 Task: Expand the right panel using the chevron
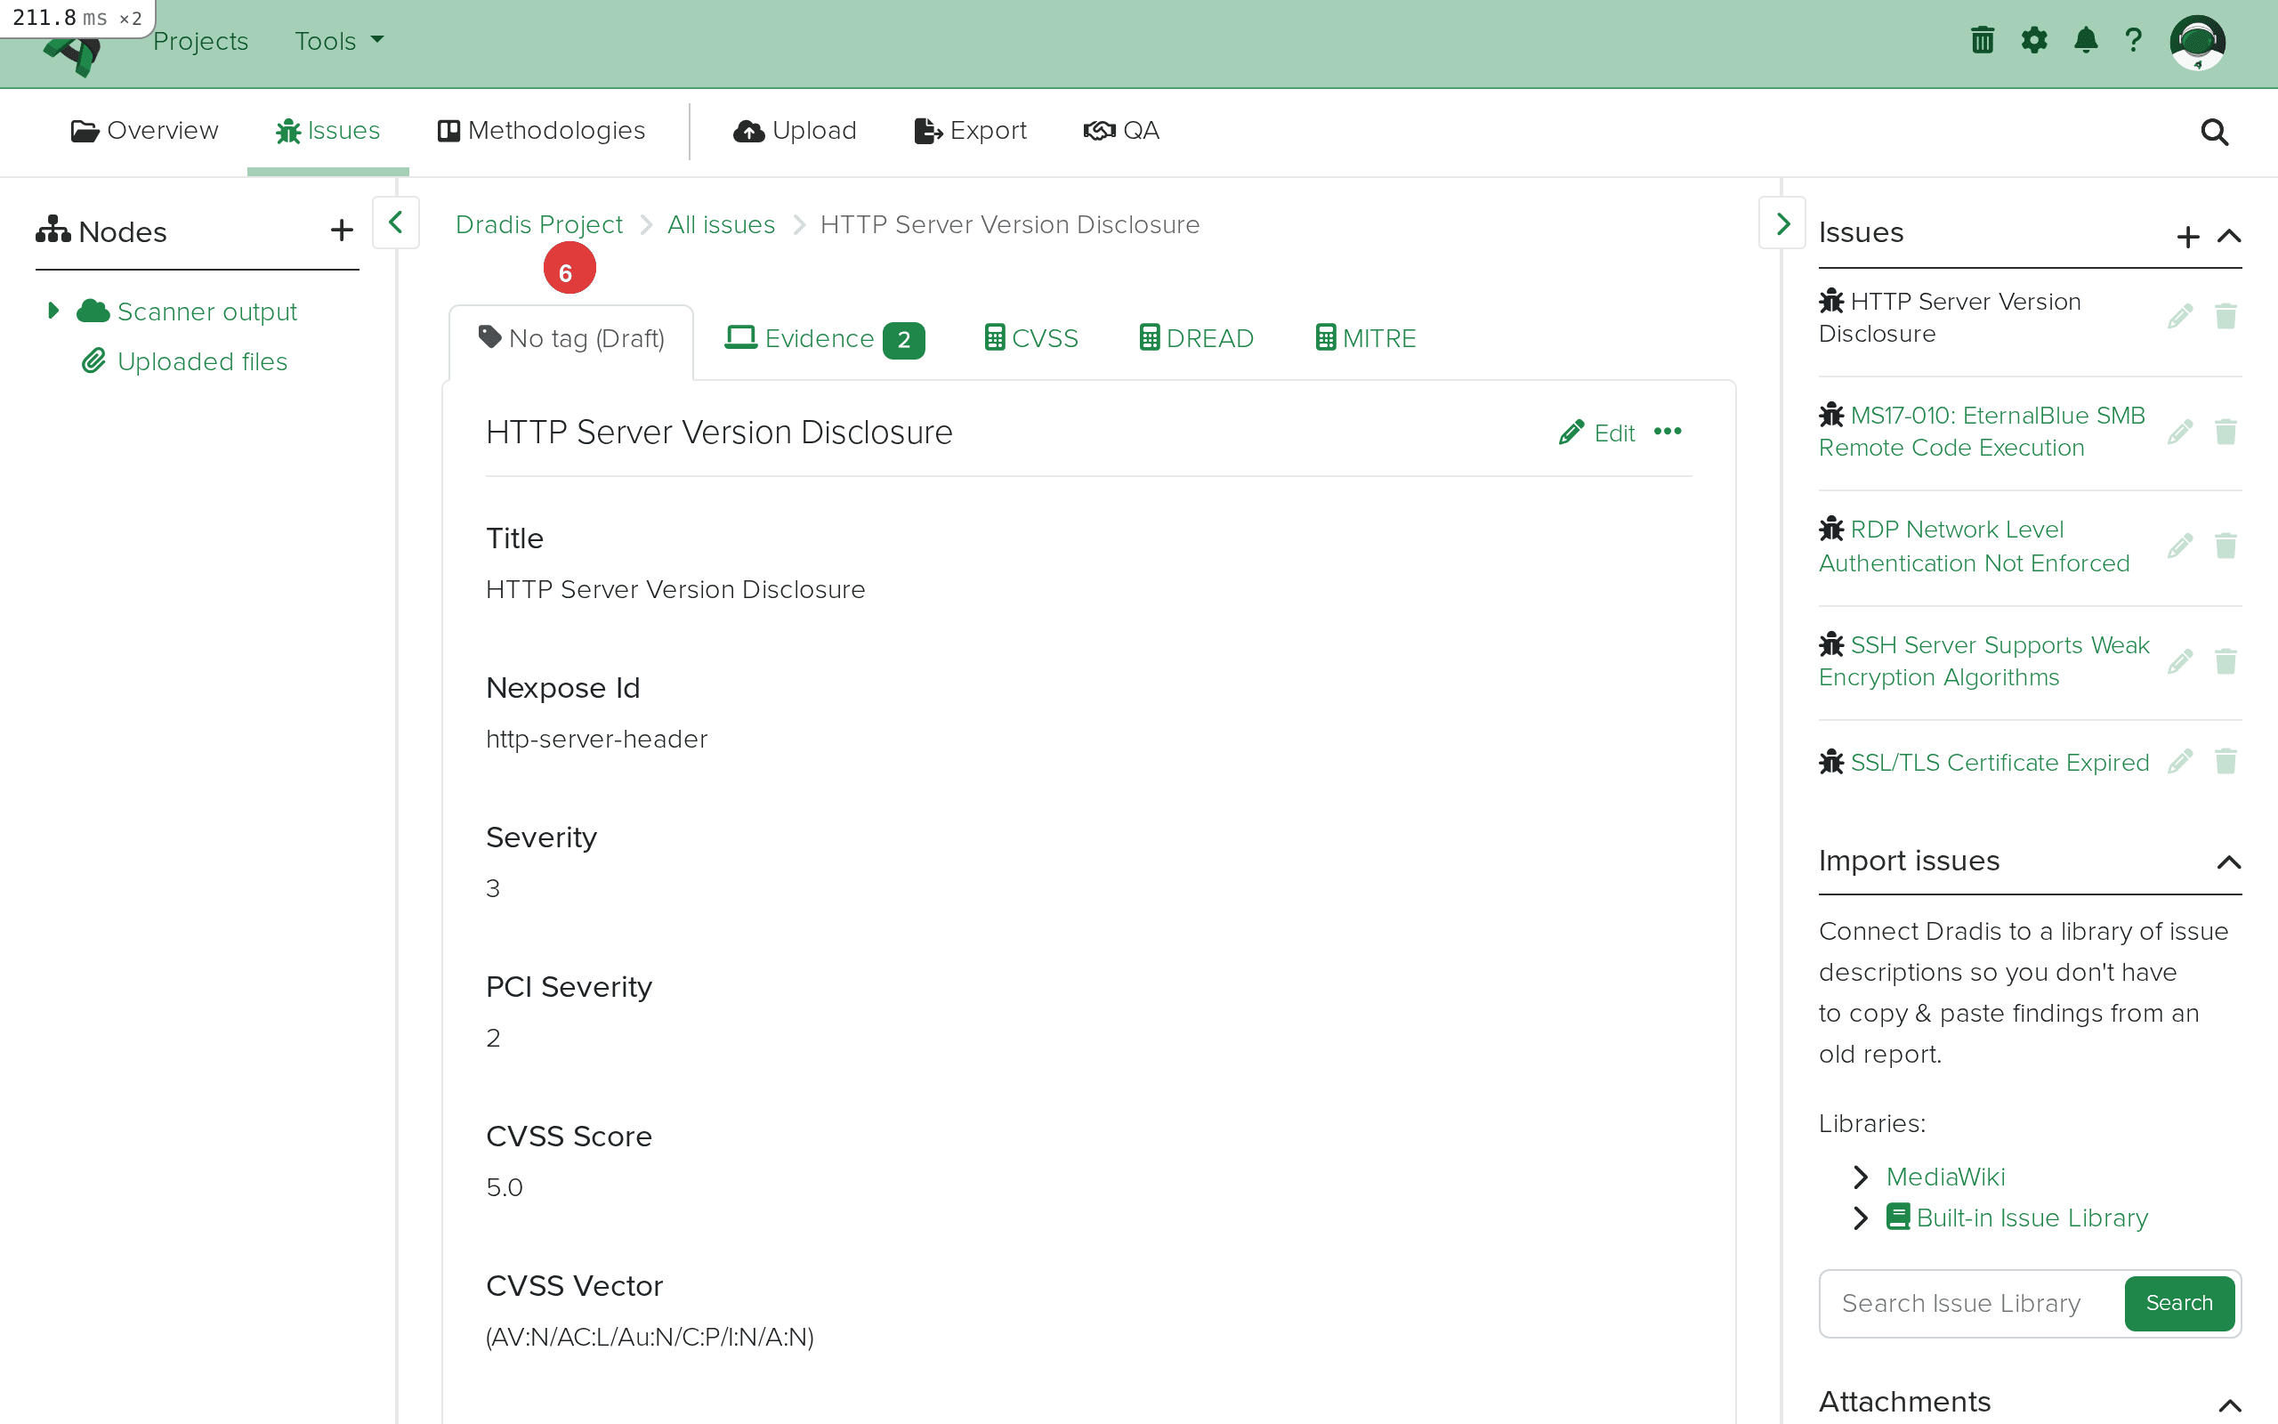(1782, 223)
